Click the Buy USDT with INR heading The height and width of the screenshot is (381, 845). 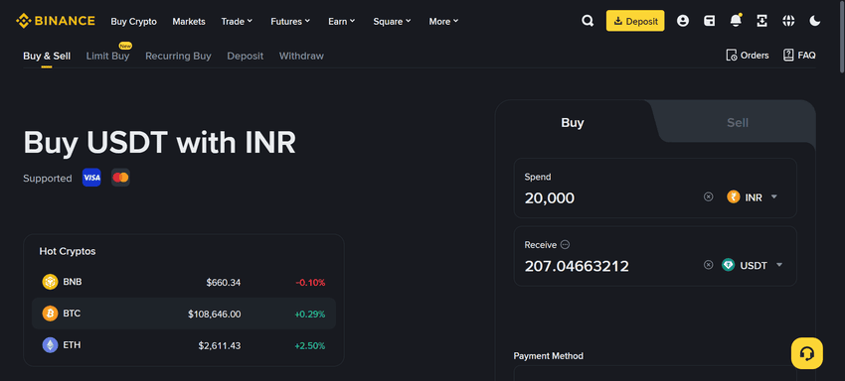tap(159, 143)
